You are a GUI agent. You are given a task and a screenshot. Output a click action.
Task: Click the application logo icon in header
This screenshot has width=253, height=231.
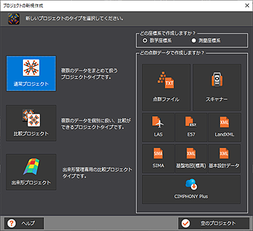pos(14,19)
